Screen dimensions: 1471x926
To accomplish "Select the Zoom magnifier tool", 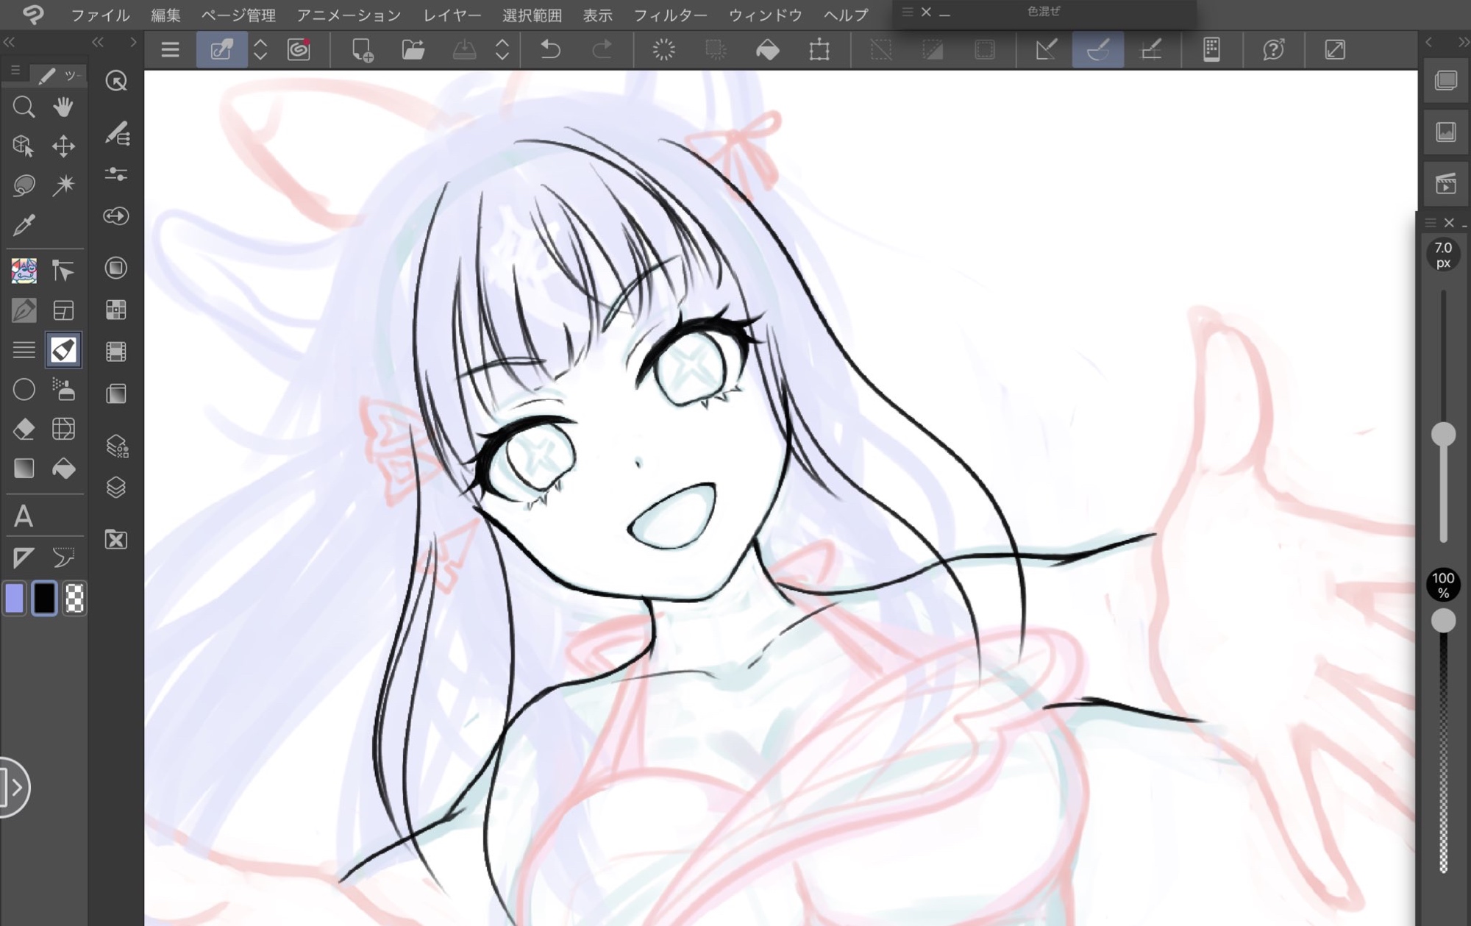I will (x=24, y=107).
